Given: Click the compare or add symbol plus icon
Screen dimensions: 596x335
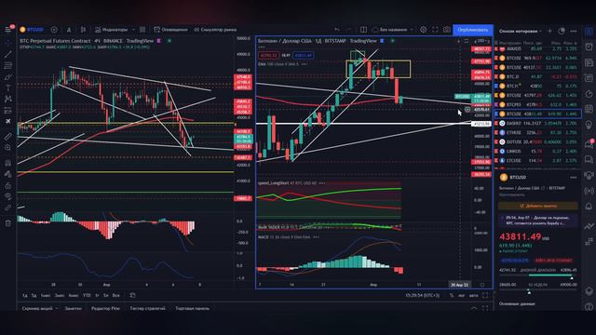Looking at the screenshot, I should (54, 30).
